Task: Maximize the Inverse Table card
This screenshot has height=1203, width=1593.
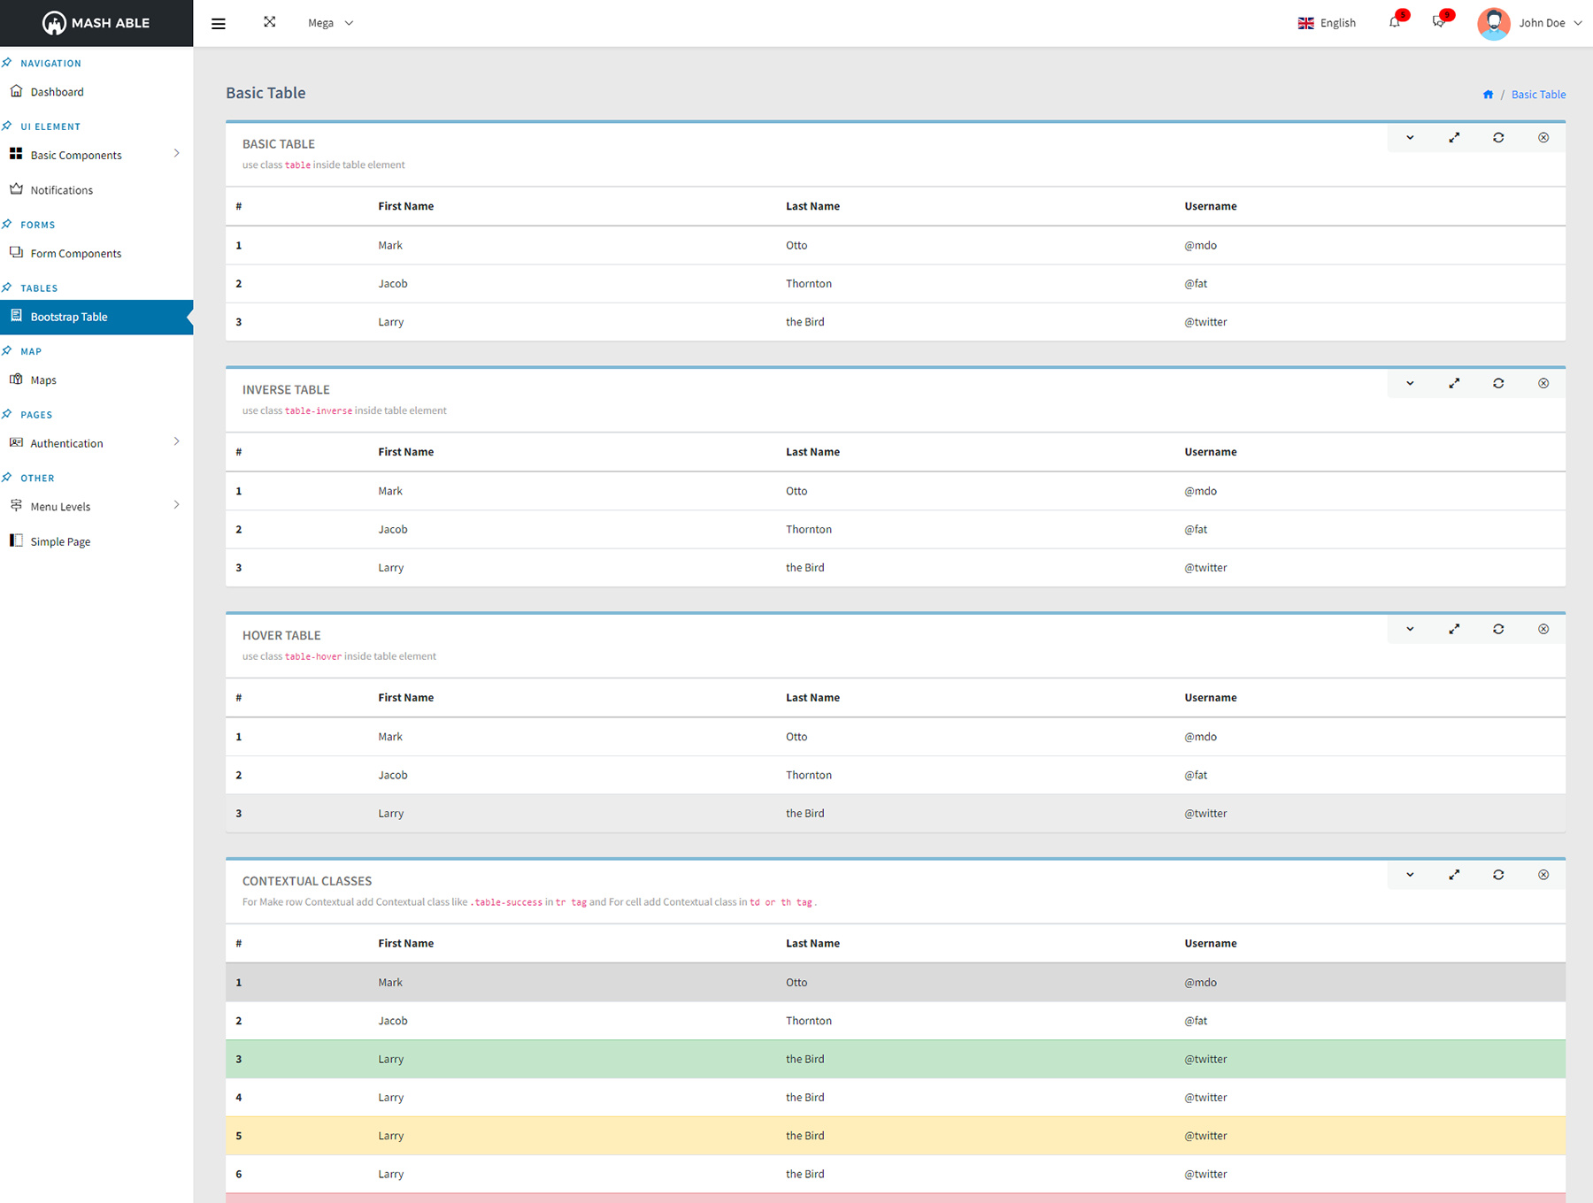Action: [x=1454, y=384]
